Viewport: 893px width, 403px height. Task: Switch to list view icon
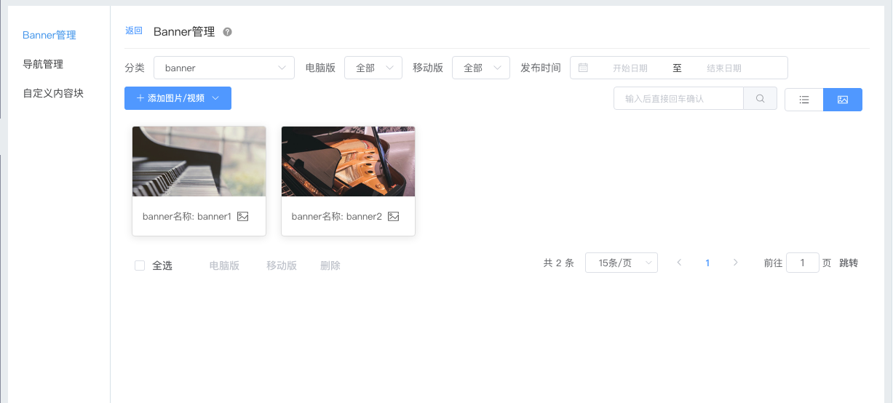(x=804, y=100)
